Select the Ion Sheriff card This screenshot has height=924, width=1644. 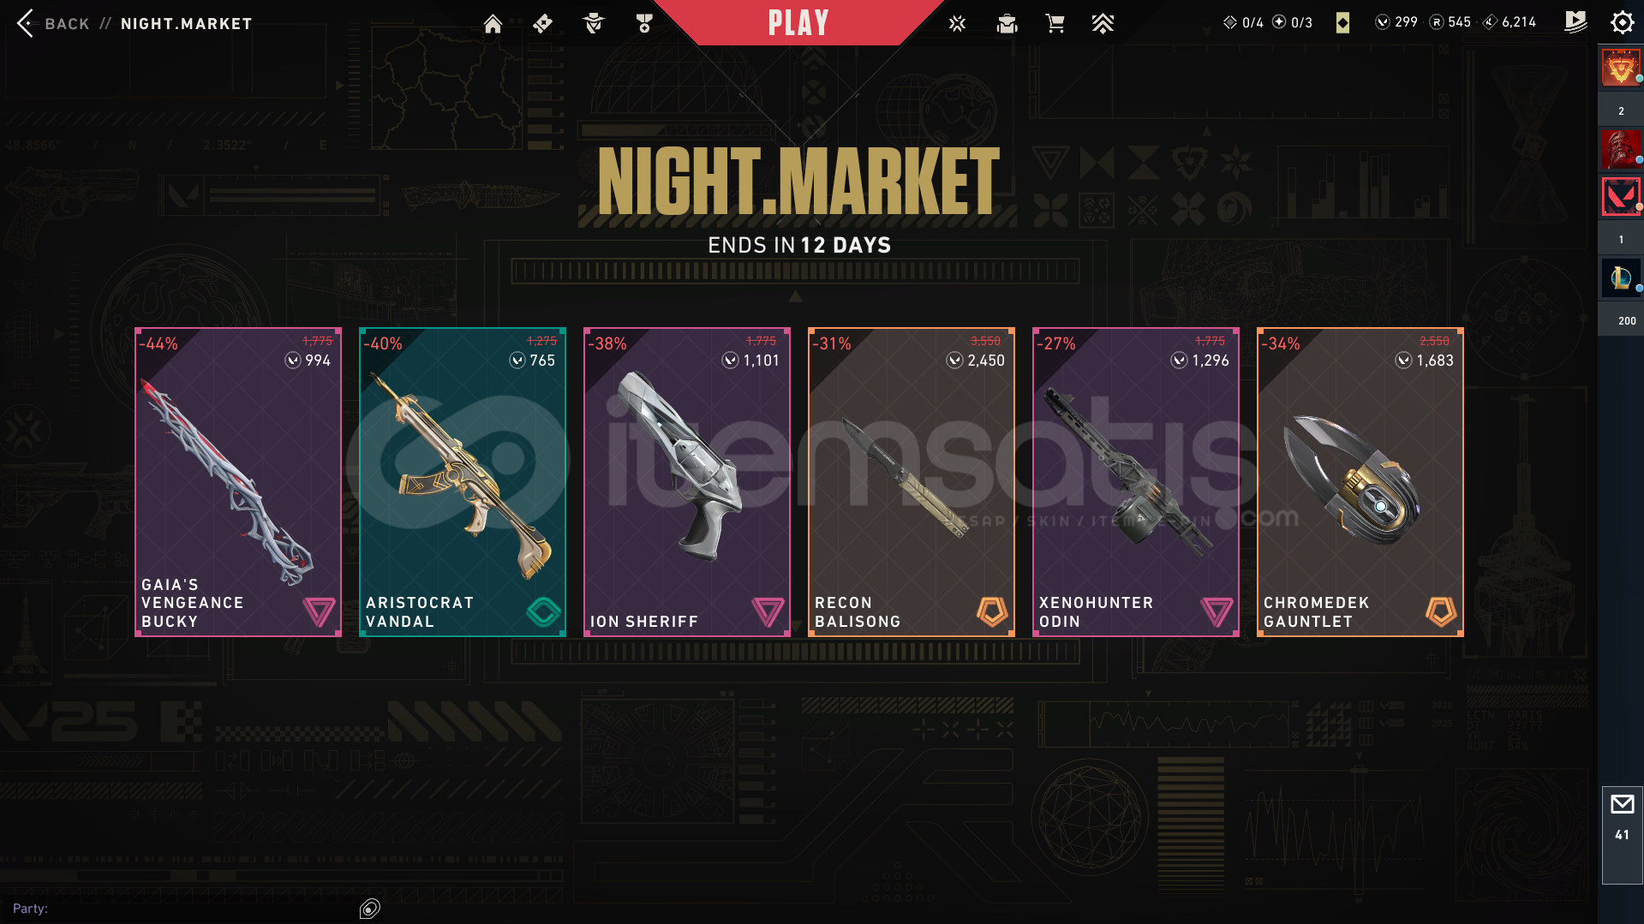click(687, 482)
